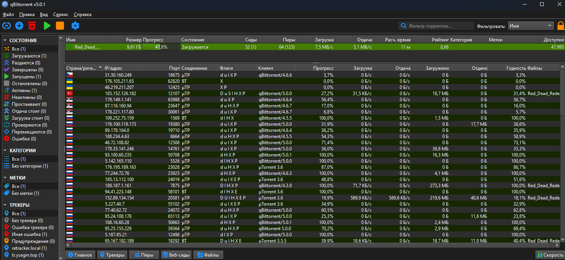
Task: Sort torrents by Размер column header
Action: [x=122, y=40]
